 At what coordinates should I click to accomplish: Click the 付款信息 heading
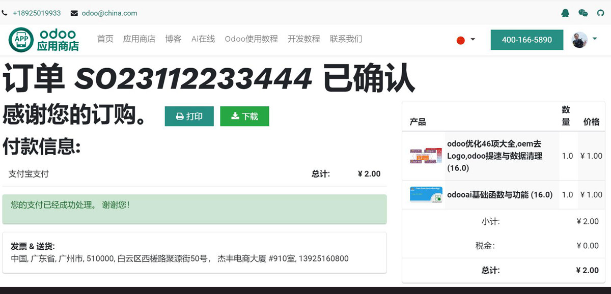pos(42,146)
